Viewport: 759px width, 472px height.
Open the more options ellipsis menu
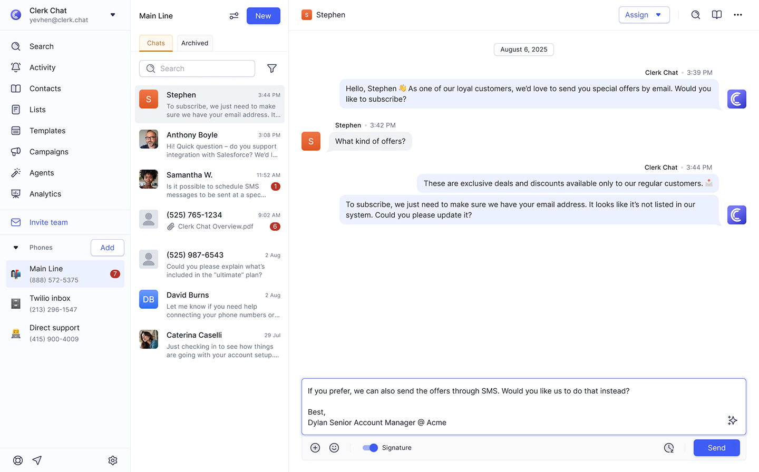[x=738, y=15]
